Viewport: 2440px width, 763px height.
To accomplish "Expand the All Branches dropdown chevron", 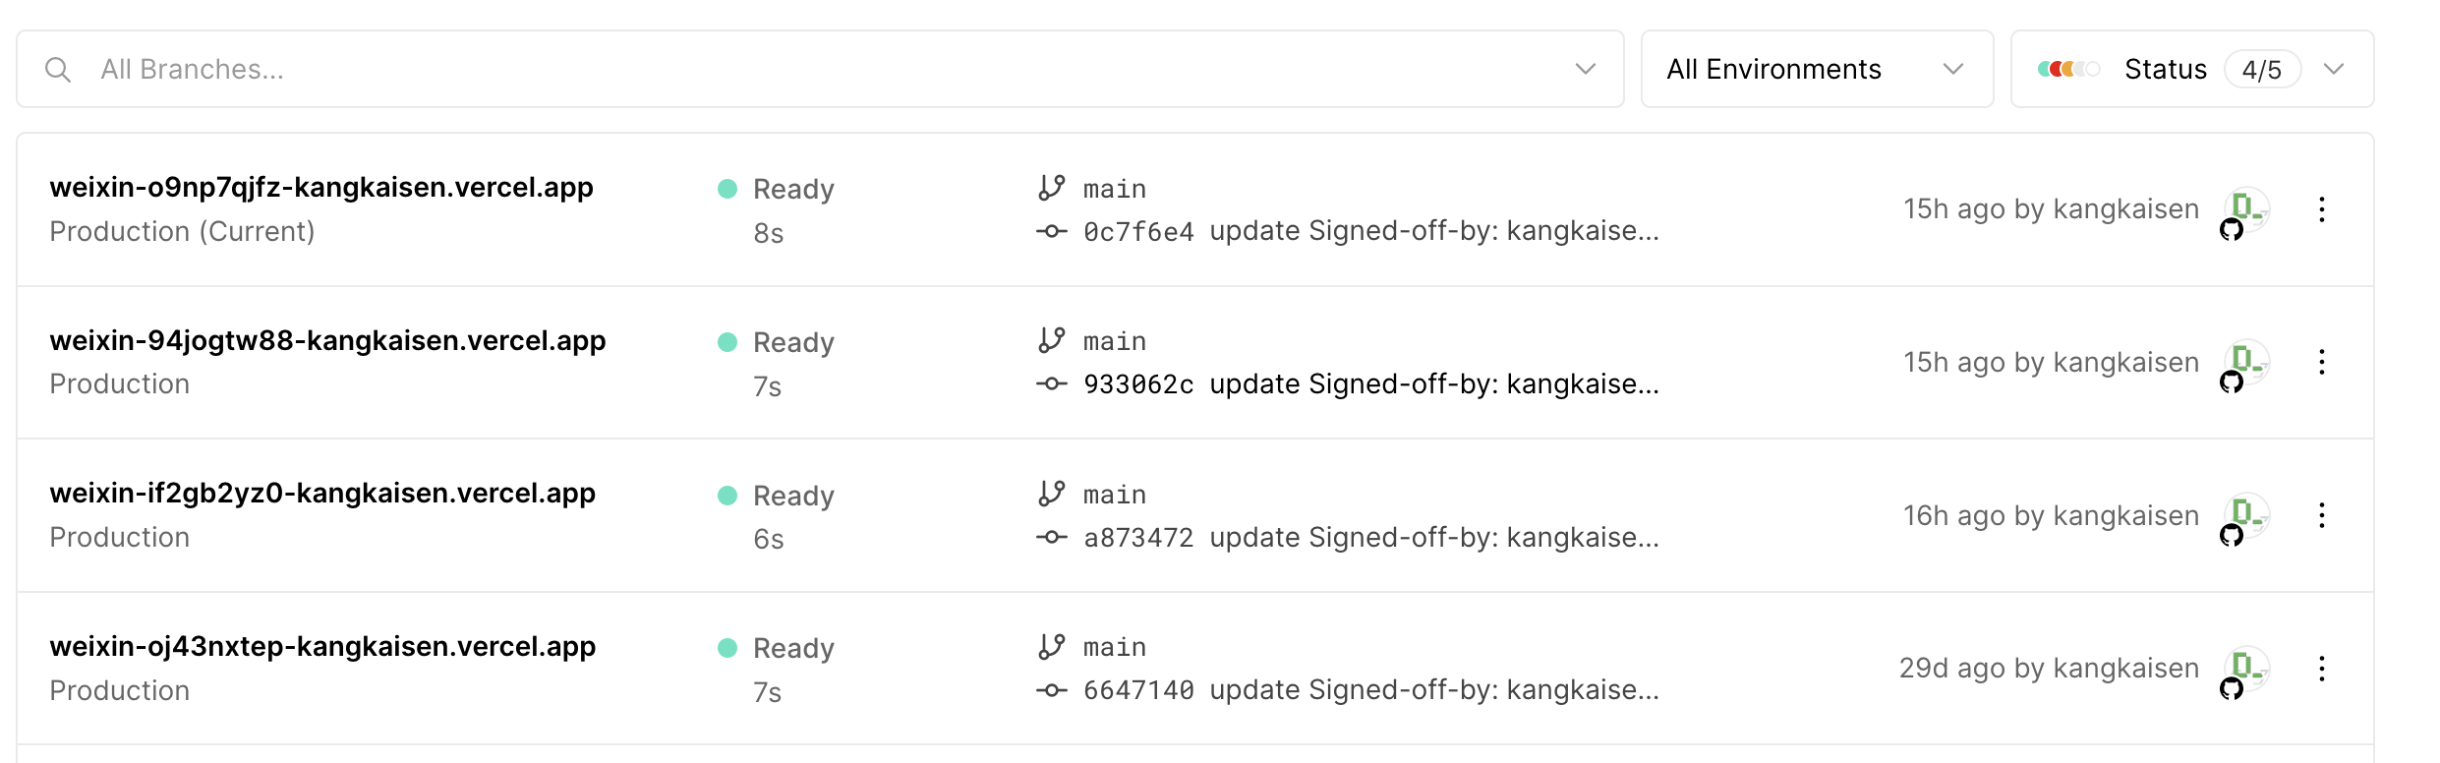I will pos(1585,70).
